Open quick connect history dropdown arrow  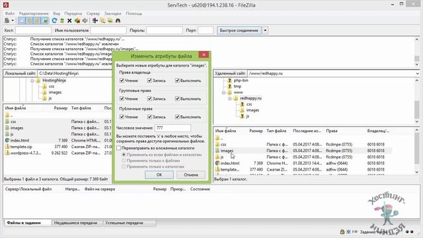(x=265, y=30)
